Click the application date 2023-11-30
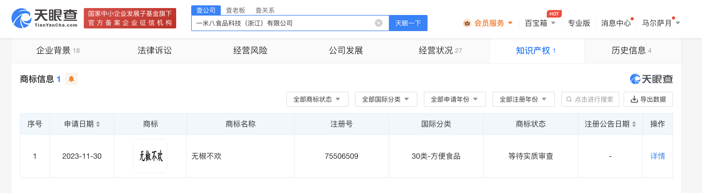This screenshot has width=702, height=193. pos(82,156)
